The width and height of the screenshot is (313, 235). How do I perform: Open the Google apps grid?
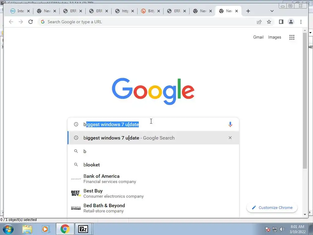pos(292,37)
